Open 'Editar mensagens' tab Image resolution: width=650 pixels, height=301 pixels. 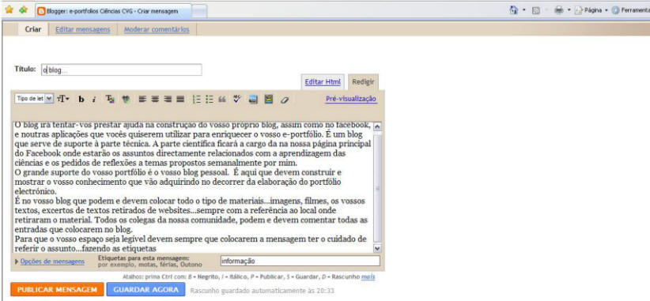[83, 29]
